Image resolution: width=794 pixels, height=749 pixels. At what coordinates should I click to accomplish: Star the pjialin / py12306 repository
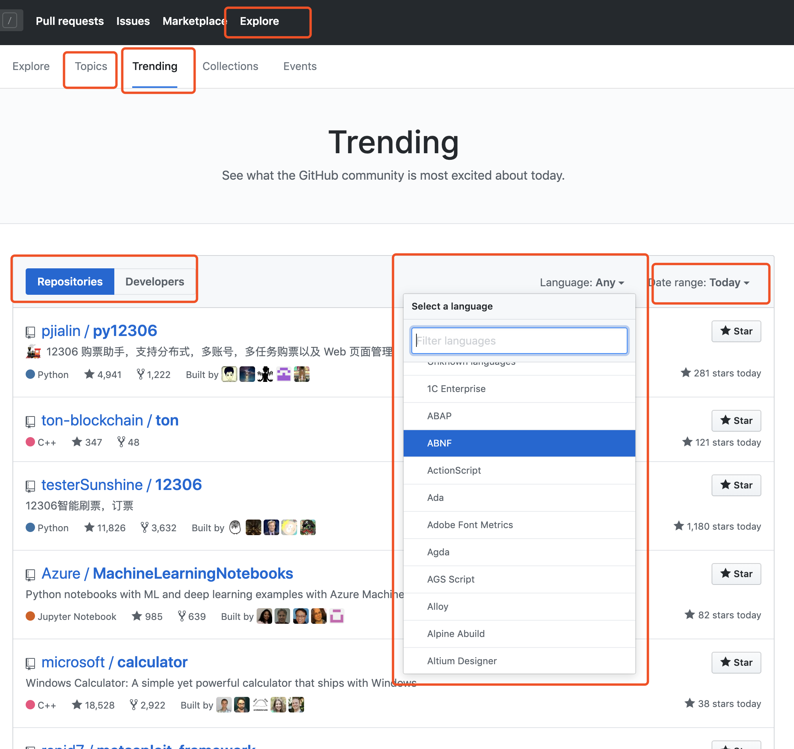click(x=736, y=331)
